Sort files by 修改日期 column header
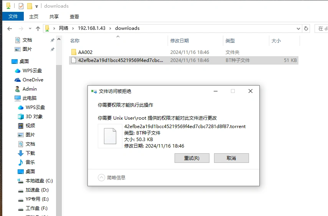328x216 pixels. coord(180,41)
